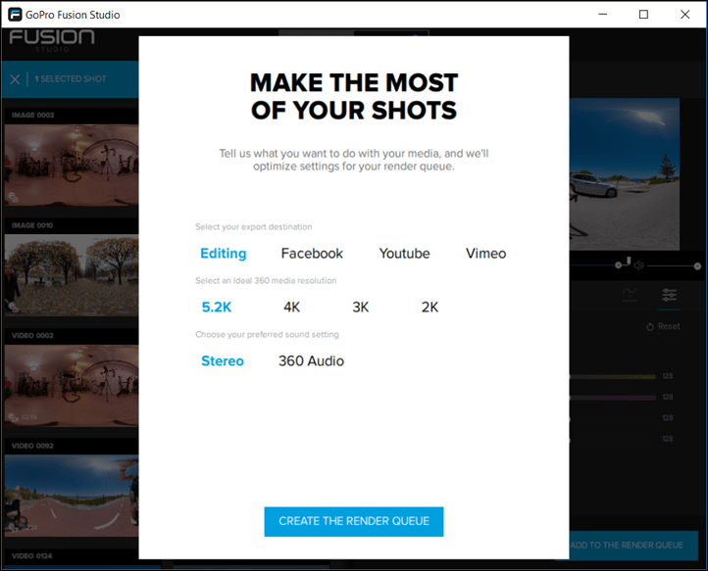
Task: Select IMAGE 0003 thumbnail
Action: [x=72, y=166]
